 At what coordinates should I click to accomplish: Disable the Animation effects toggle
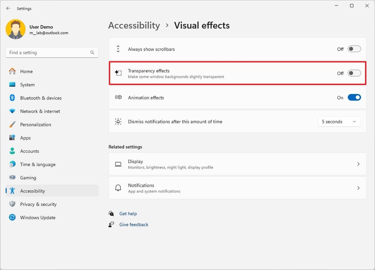click(354, 98)
